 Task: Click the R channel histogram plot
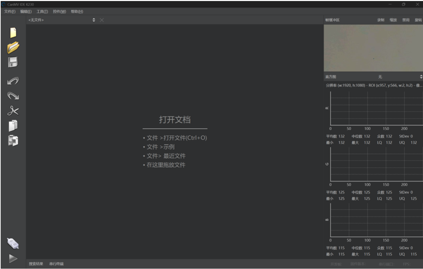[x=377, y=109]
